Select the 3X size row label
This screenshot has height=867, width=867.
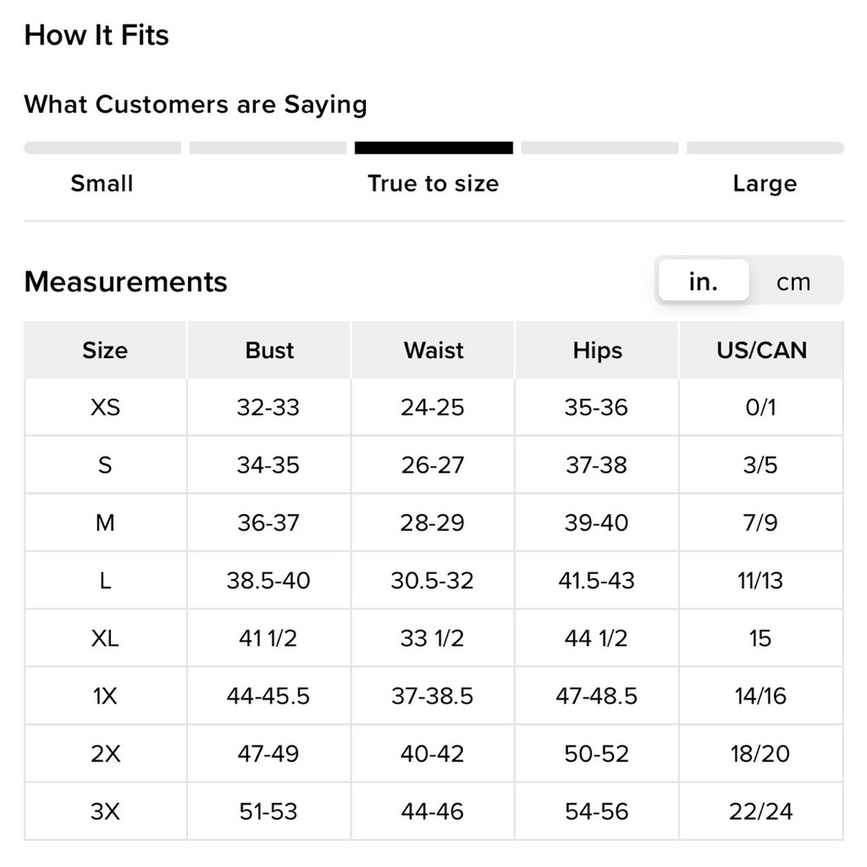[x=105, y=812]
